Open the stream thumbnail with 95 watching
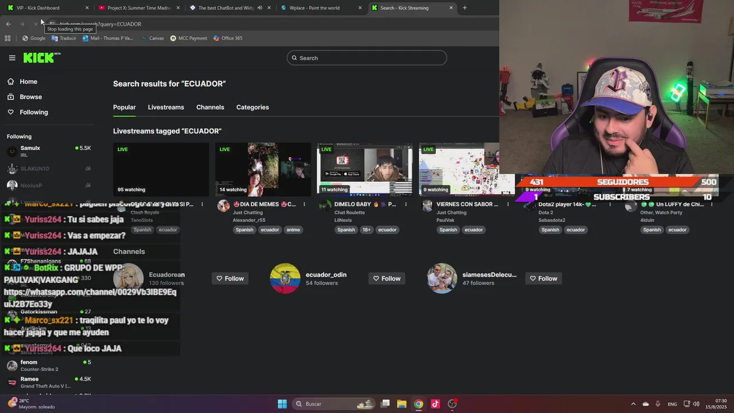 (x=161, y=169)
